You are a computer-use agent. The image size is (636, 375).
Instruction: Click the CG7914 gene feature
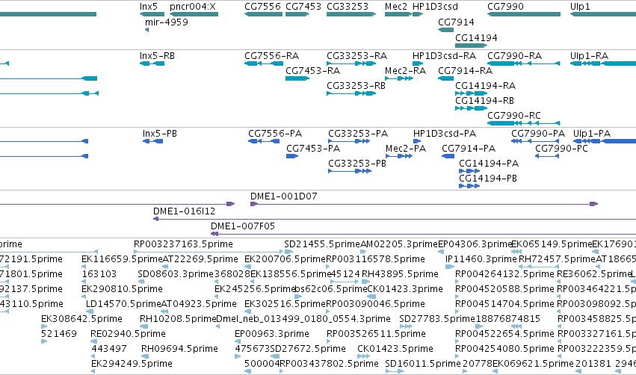(x=445, y=30)
